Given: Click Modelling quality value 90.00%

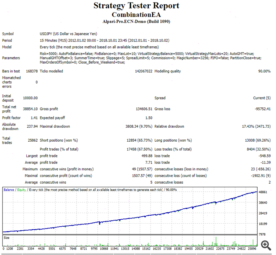Looking at the screenshot, I should pos(264,71).
